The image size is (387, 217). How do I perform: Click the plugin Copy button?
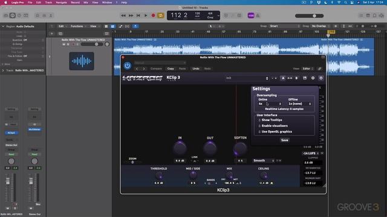tap(171, 69)
